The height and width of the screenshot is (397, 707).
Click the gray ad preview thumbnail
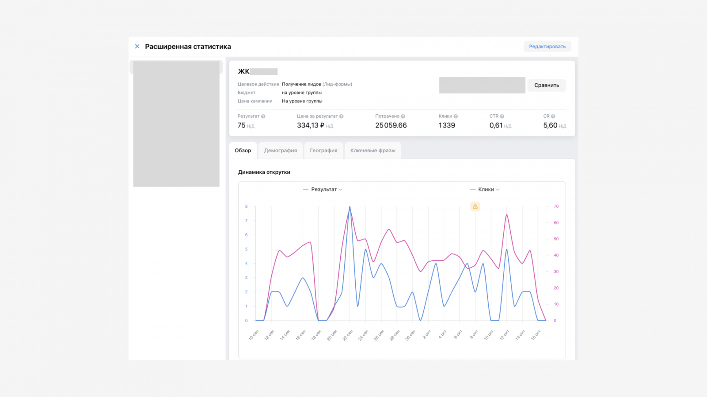[x=176, y=124]
